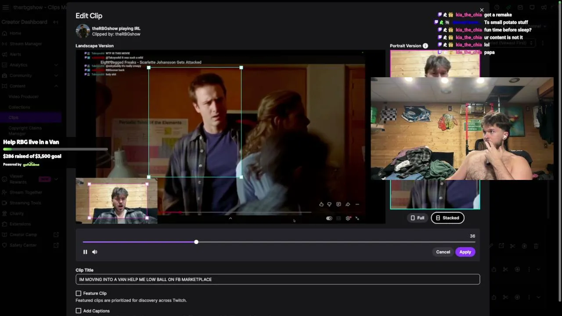This screenshot has width=562, height=316.
Task: Click the gofundme logo on the donation overlay
Action: click(31, 165)
